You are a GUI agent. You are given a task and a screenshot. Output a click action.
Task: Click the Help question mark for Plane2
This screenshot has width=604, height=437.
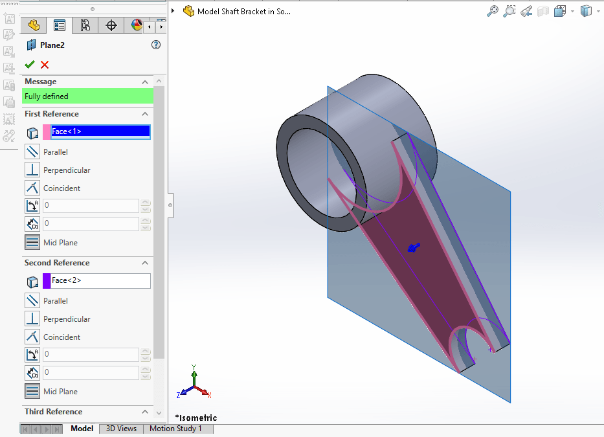pos(155,45)
